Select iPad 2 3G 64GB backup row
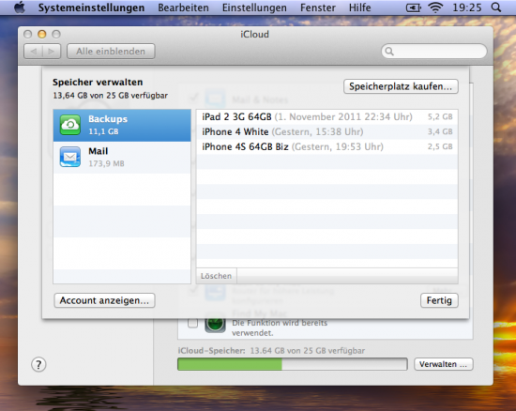This screenshot has width=516, height=411. (x=327, y=116)
